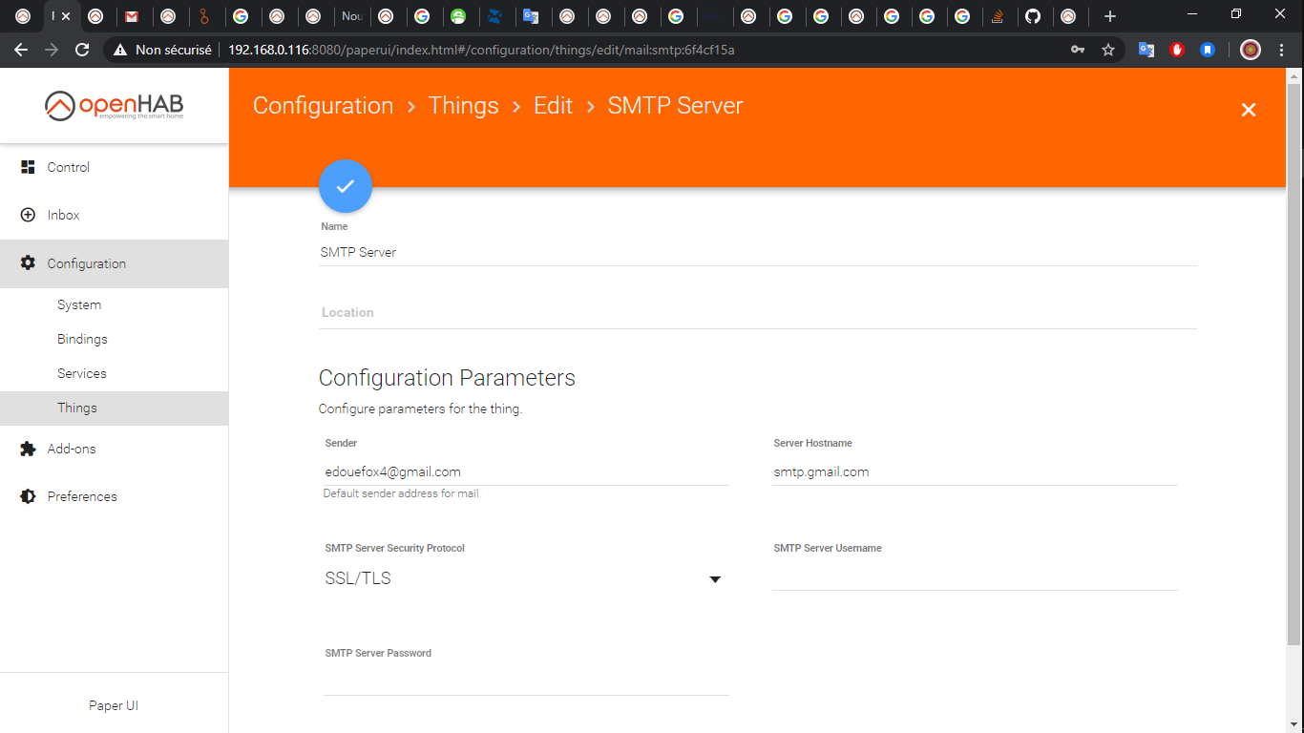Click the Configuration breadcrumb link
This screenshot has height=733, width=1304.
click(323, 106)
